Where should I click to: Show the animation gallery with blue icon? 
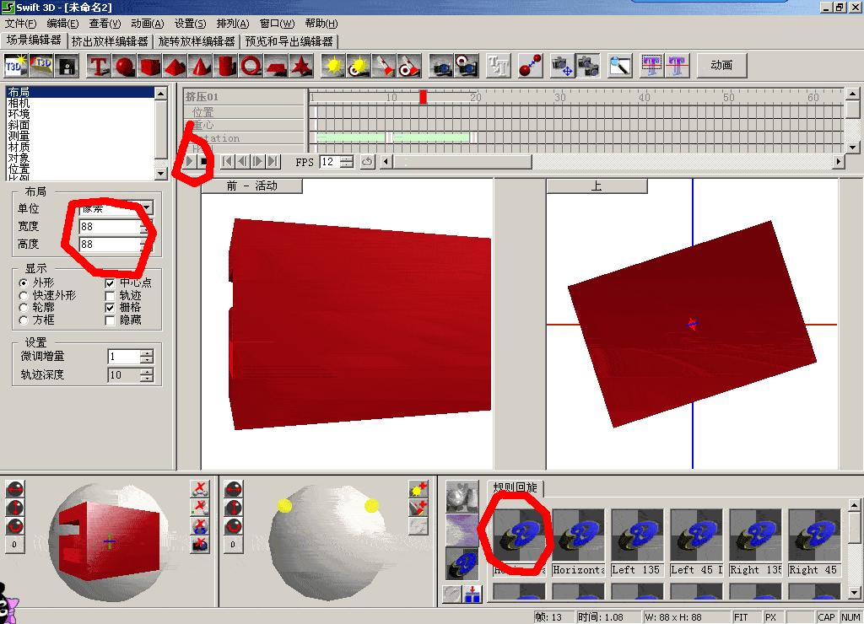tap(462, 563)
